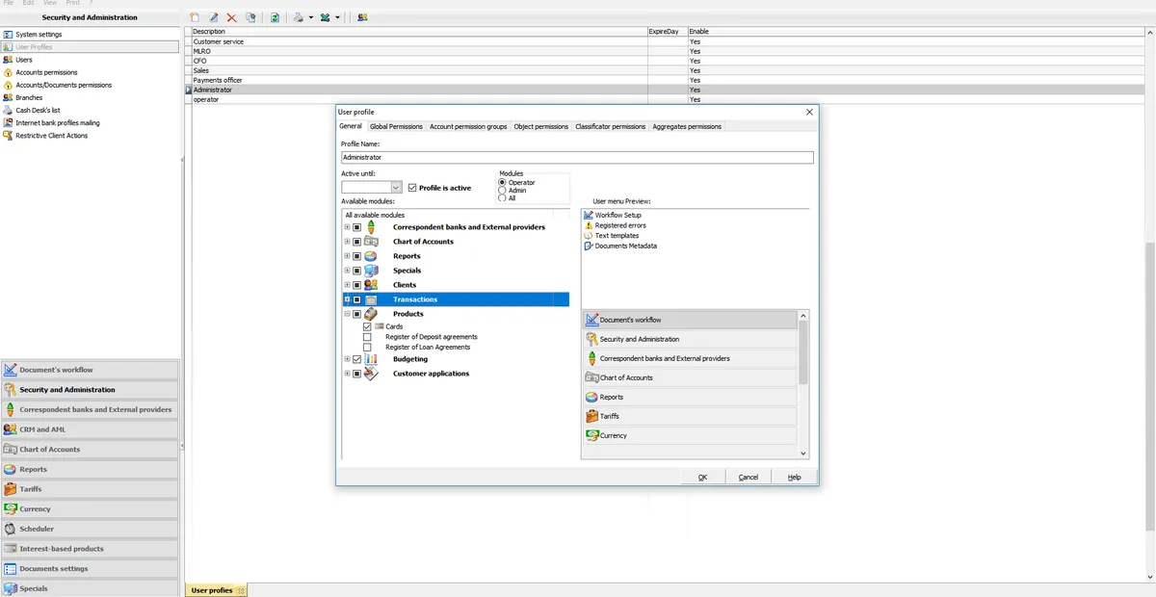Click the edit pencil toolbar icon
The image size is (1156, 597).
[x=214, y=17]
